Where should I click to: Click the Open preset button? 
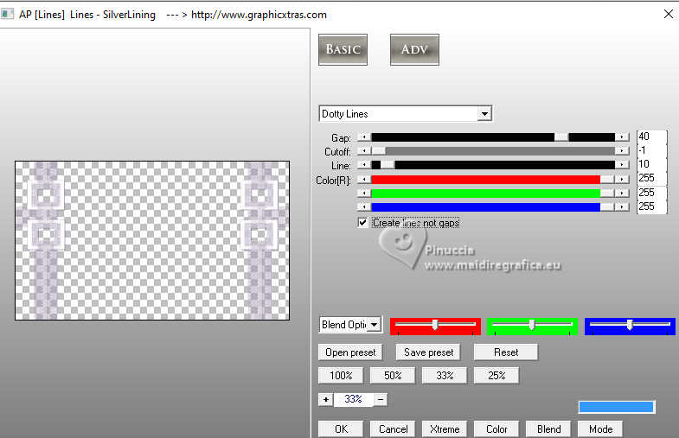[x=350, y=352]
